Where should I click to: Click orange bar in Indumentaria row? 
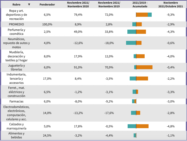(142, 78)
